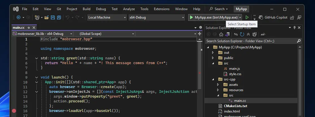Close the main.cc editor tab
Image resolution: width=315 pixels, height=117 pixels.
coord(34,28)
